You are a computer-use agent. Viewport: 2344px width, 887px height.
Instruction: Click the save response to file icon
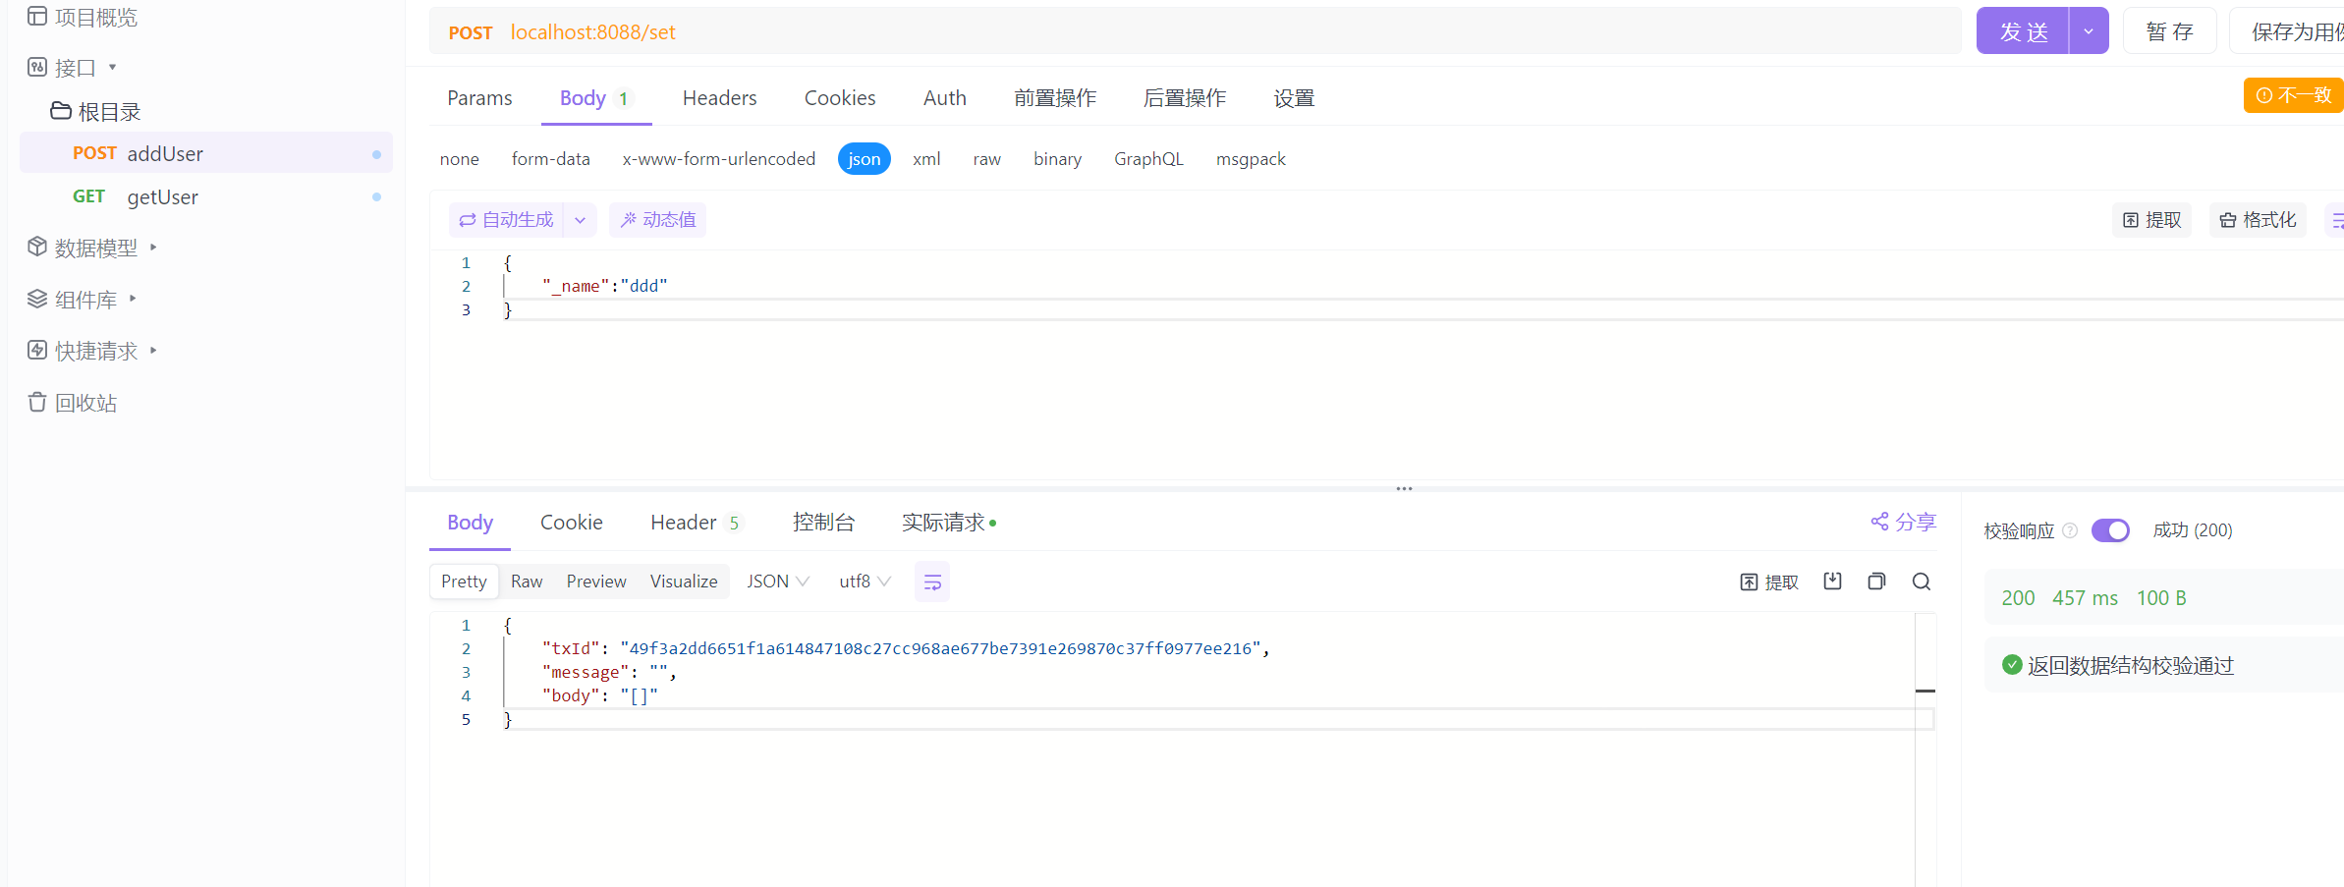coord(1832,582)
